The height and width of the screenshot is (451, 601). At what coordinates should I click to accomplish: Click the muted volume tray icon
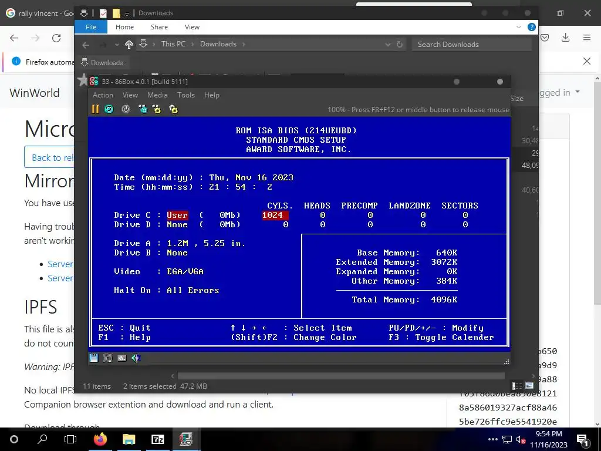(x=520, y=439)
